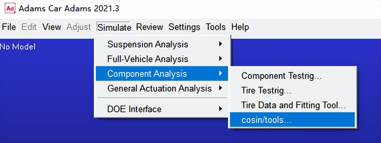Choose Component Testrig from the submenu

tap(282, 76)
